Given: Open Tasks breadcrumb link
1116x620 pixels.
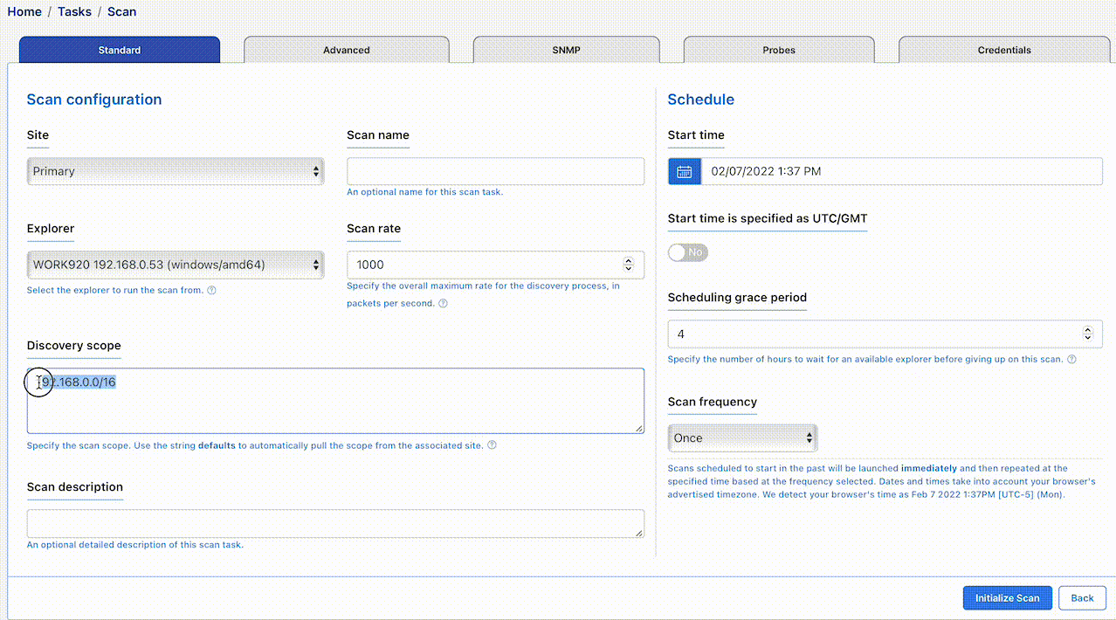Looking at the screenshot, I should 74,11.
